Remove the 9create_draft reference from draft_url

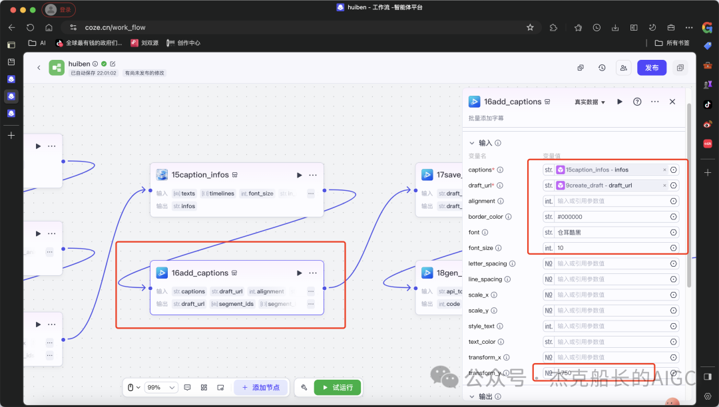point(664,186)
